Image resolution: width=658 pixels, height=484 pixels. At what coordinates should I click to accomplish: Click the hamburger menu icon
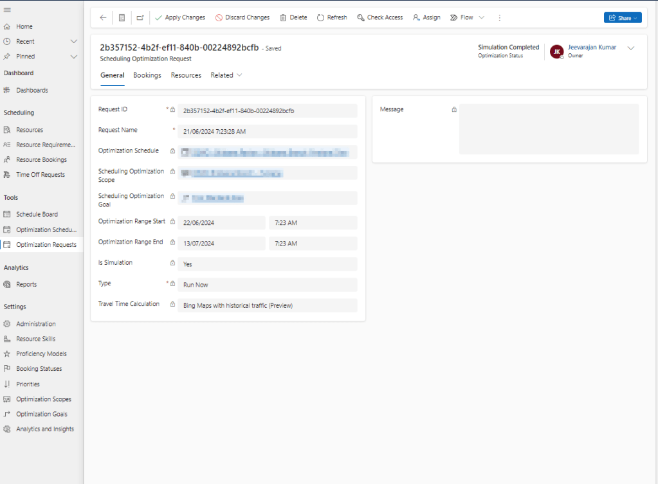point(7,9)
